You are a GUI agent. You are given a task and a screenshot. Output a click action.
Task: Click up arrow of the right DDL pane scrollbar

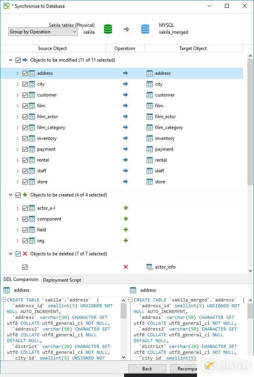[x=250, y=300]
